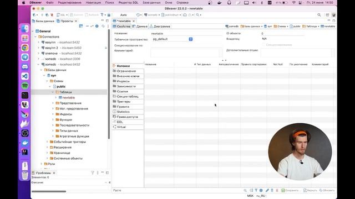
Task: Click the Not Null column header
Action: pos(278,65)
